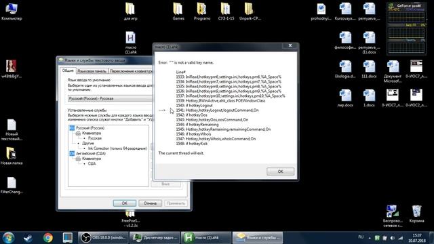Viewport: 434px width, 244px height.
Task: Close the macro (1).ahk error dialog
Action: pos(290,45)
